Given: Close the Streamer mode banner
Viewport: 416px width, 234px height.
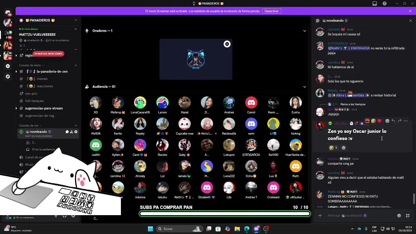Looking at the screenshot, I should tap(410, 11).
